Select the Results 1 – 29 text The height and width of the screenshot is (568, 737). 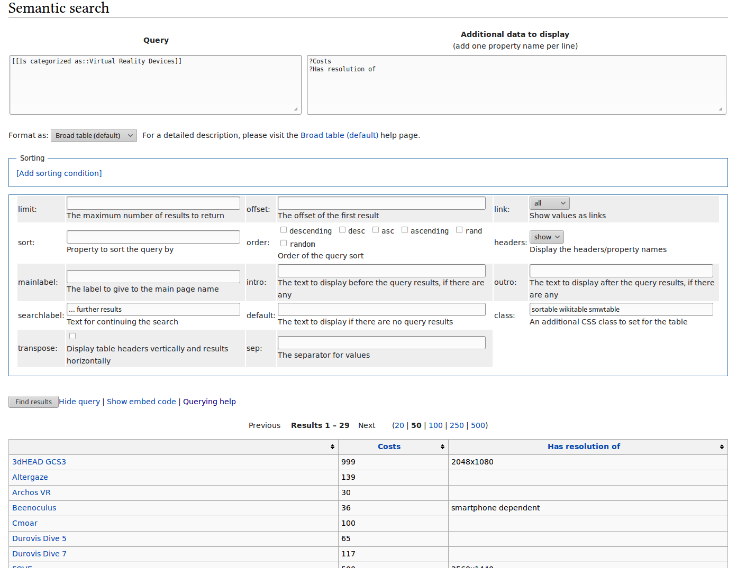pos(320,425)
